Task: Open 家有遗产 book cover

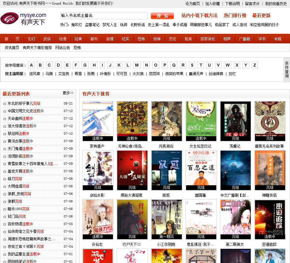Action: tap(98, 121)
